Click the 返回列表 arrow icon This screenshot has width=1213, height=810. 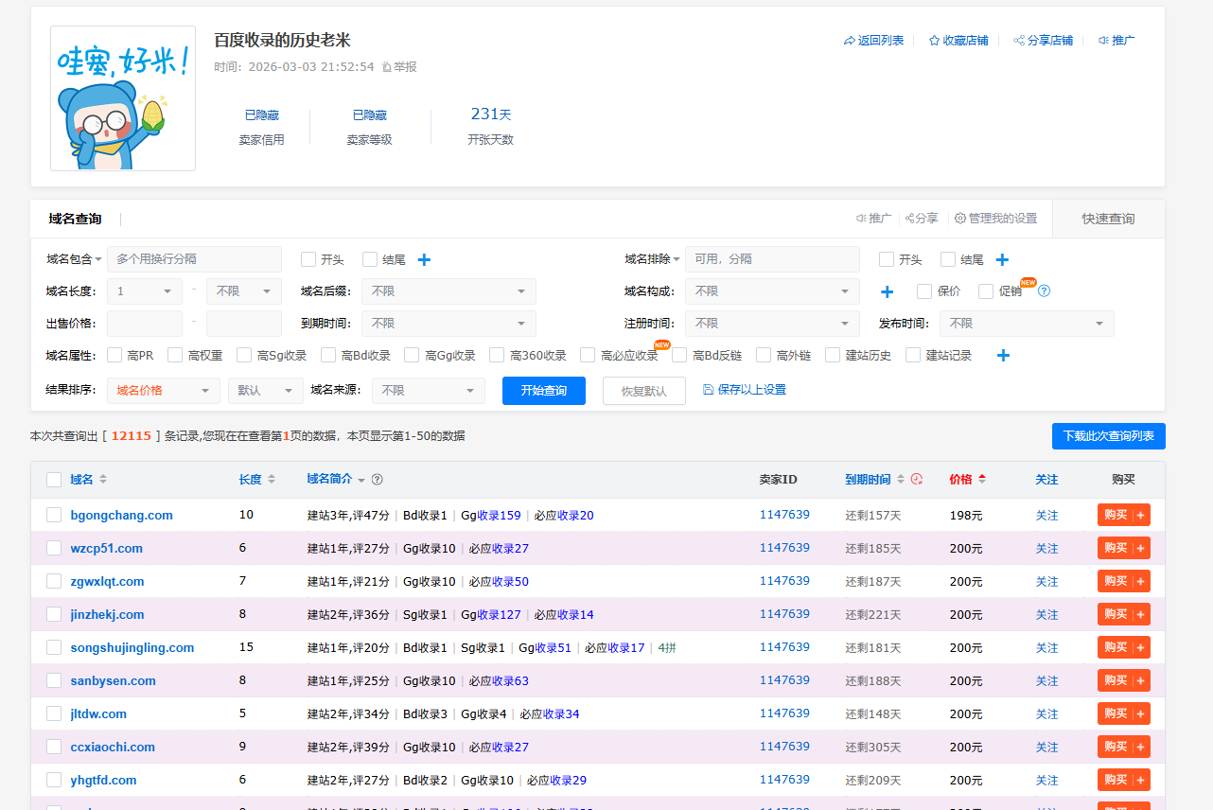(849, 41)
